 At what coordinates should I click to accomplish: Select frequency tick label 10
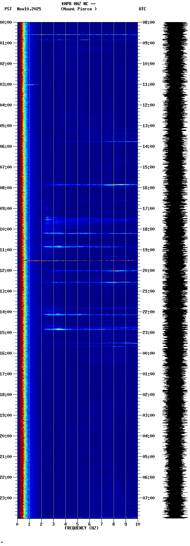(138, 524)
